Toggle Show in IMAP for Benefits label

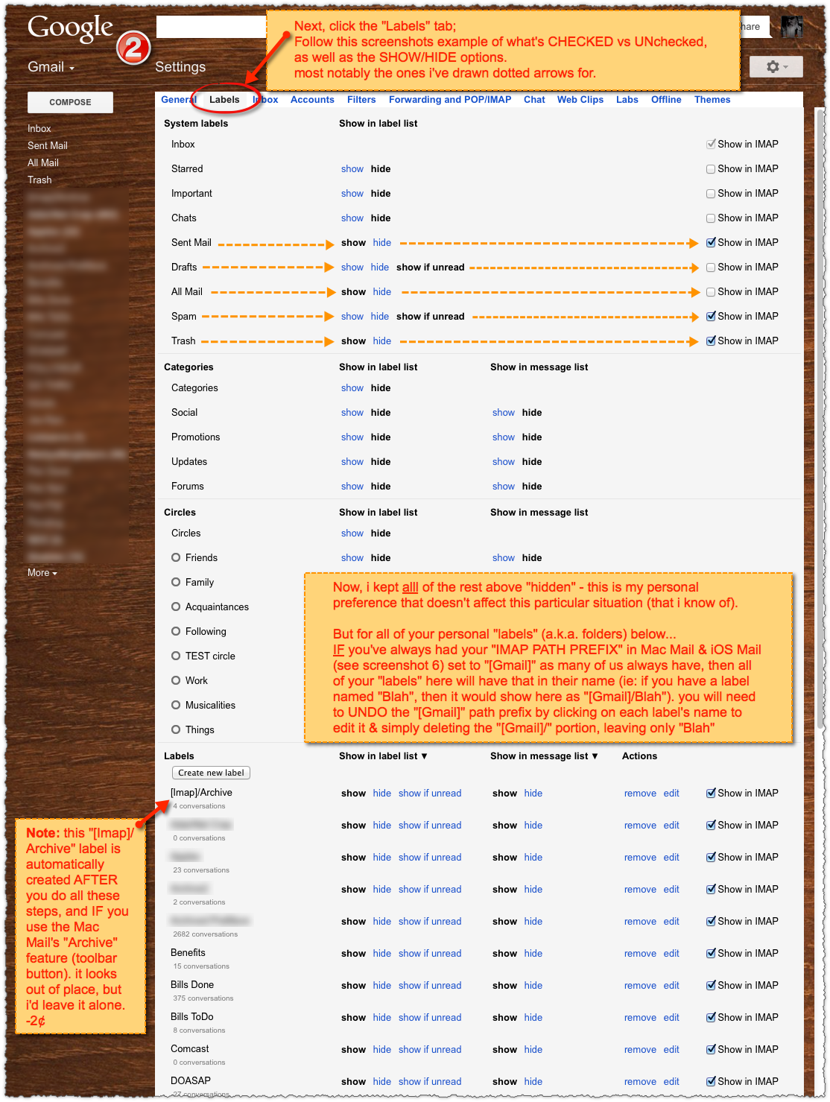(711, 954)
